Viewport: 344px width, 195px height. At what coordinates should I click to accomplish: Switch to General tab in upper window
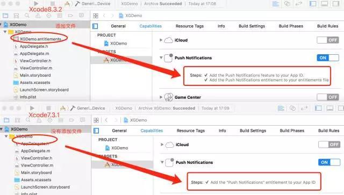(118, 26)
